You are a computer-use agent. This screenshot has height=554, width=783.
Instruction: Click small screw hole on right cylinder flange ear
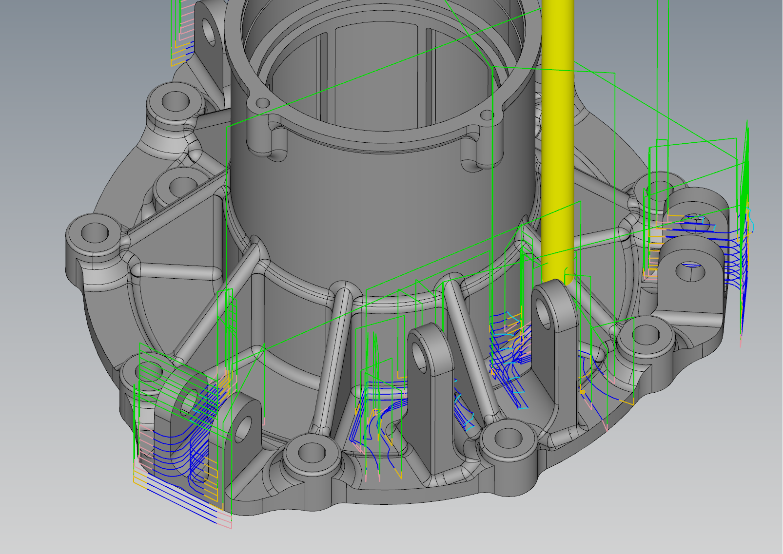coord(486,115)
